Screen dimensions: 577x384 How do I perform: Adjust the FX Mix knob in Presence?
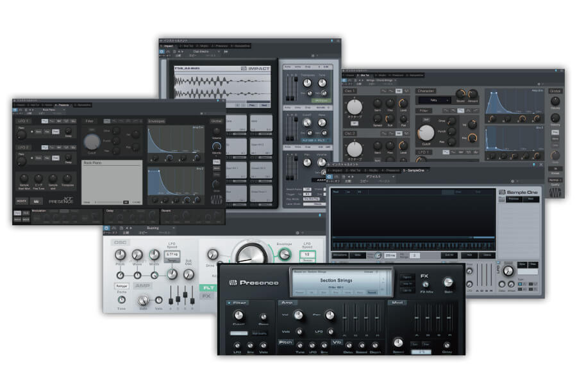(426, 284)
